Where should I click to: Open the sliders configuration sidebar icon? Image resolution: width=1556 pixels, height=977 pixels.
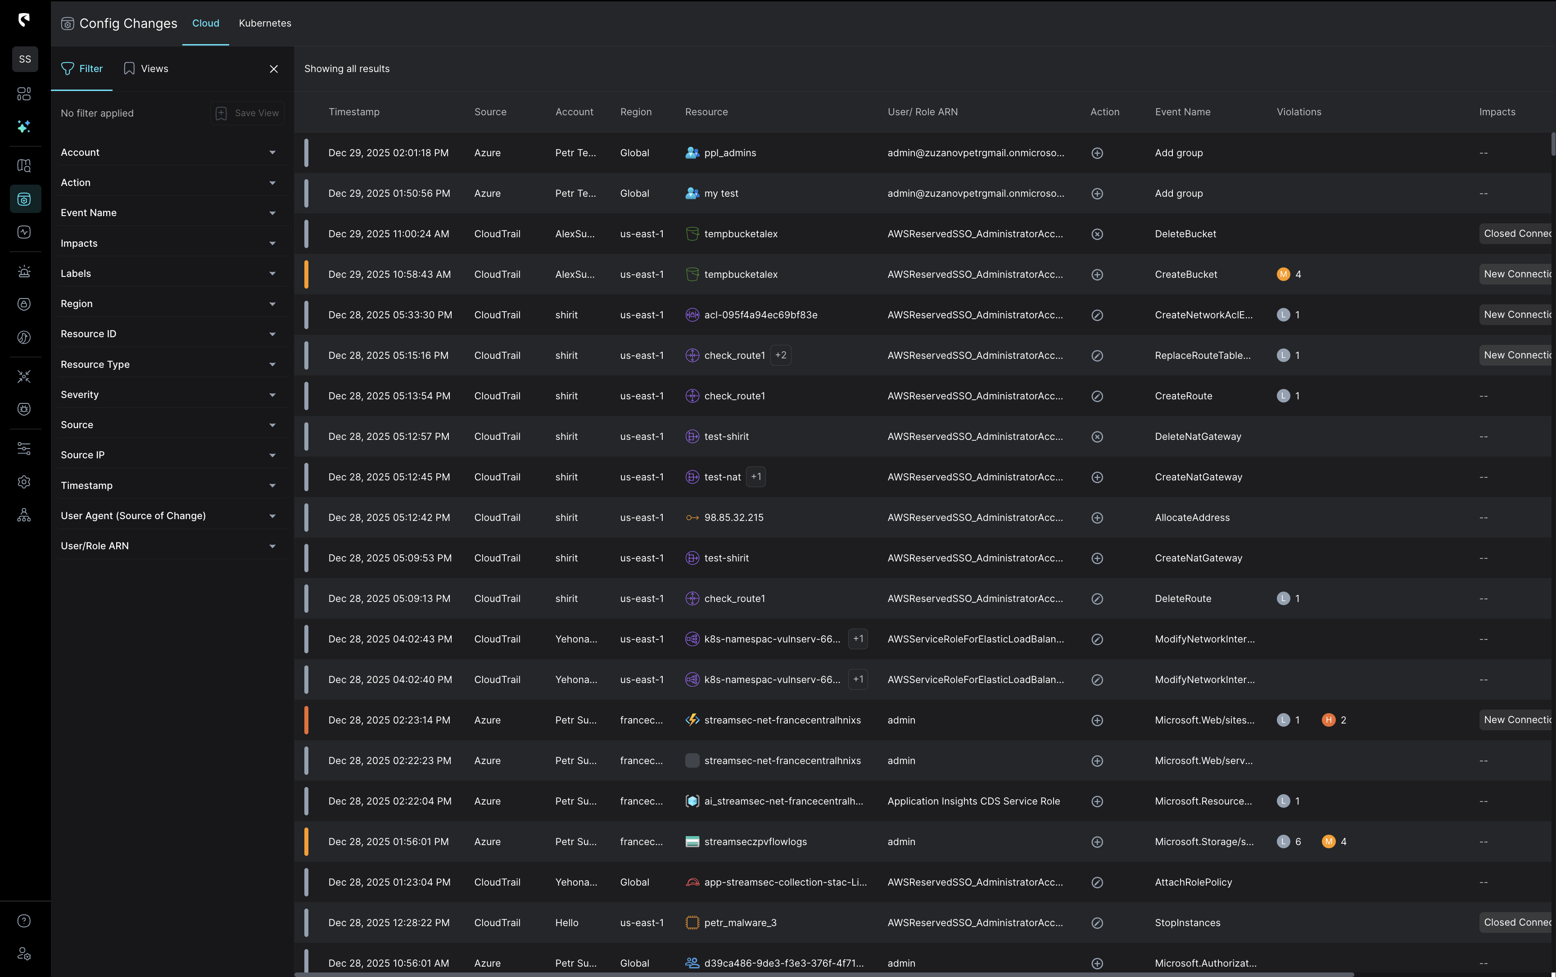pyautogui.click(x=24, y=448)
